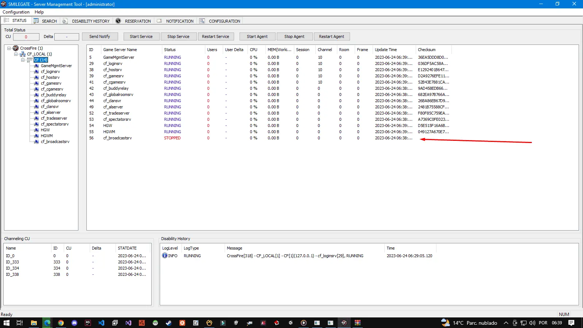Collapse the CF_LOCAL tree node
The width and height of the screenshot is (583, 328).
coord(16,54)
